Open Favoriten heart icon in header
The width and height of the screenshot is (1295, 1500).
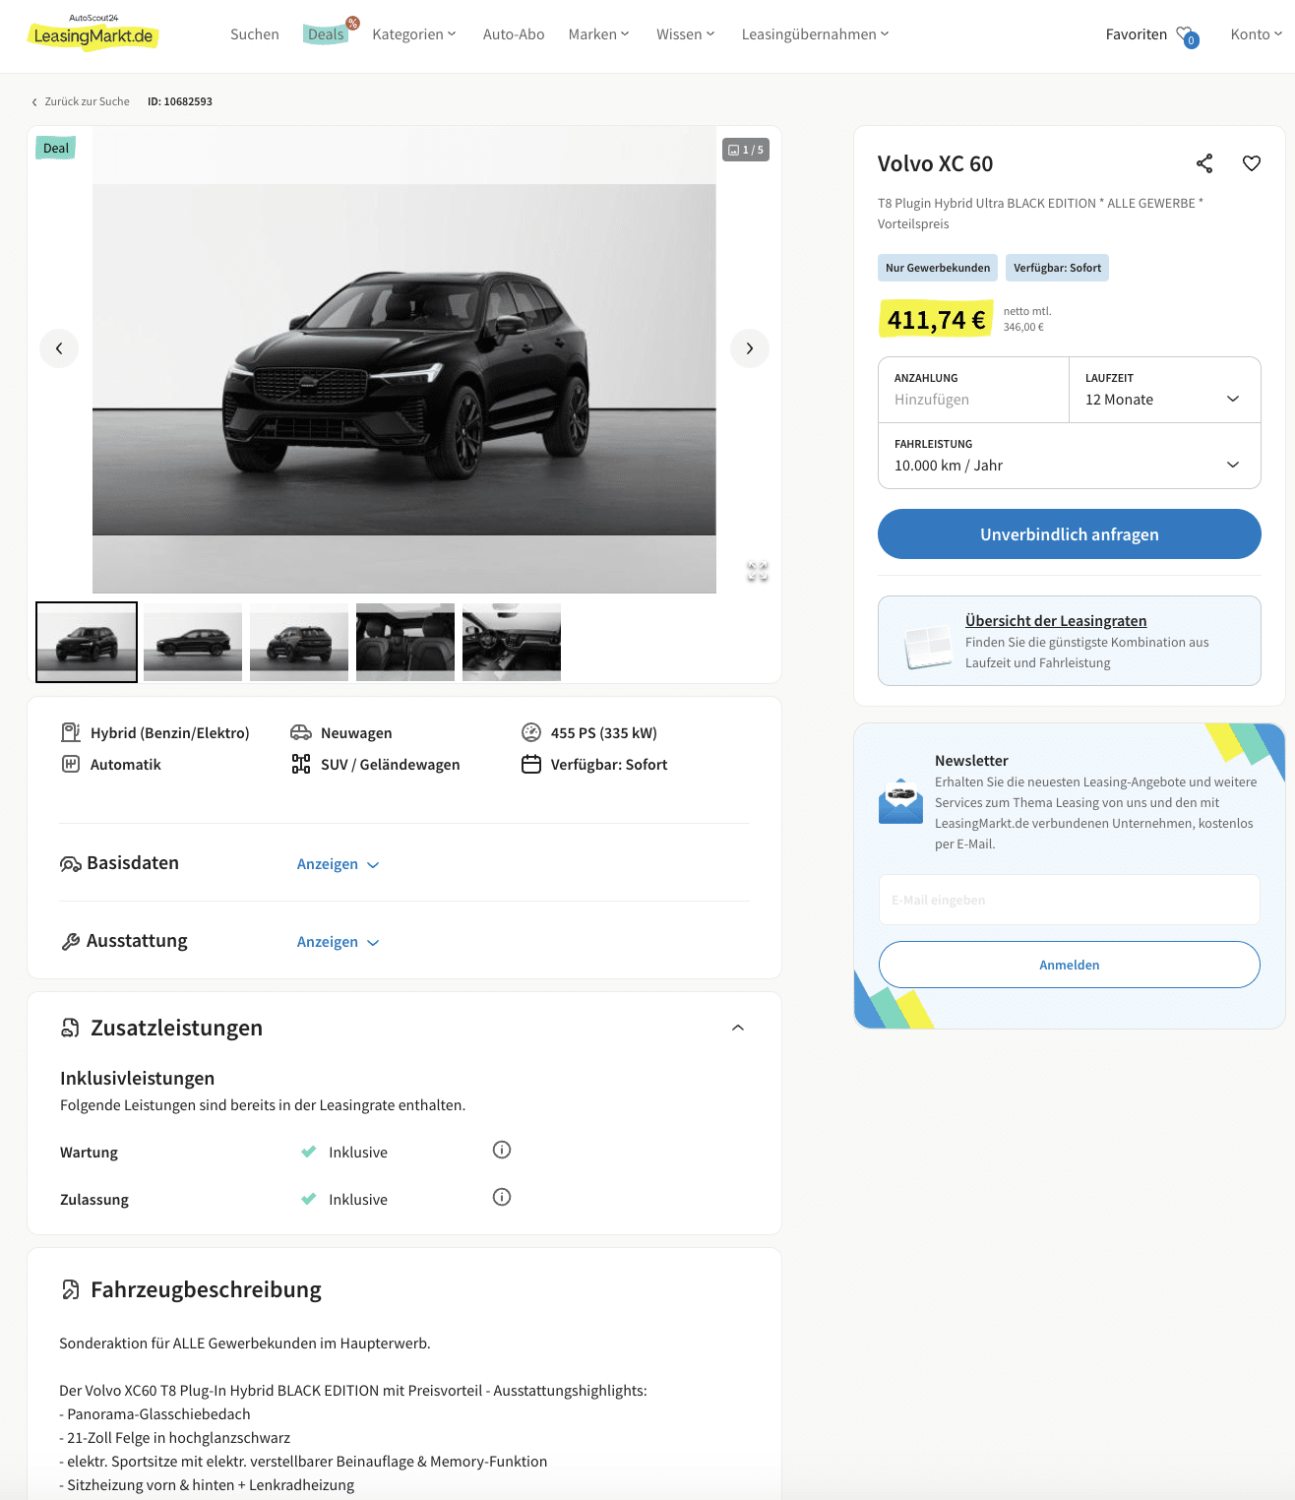tap(1186, 35)
